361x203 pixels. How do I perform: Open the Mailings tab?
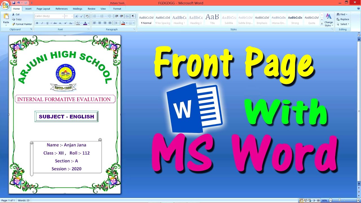[78, 9]
